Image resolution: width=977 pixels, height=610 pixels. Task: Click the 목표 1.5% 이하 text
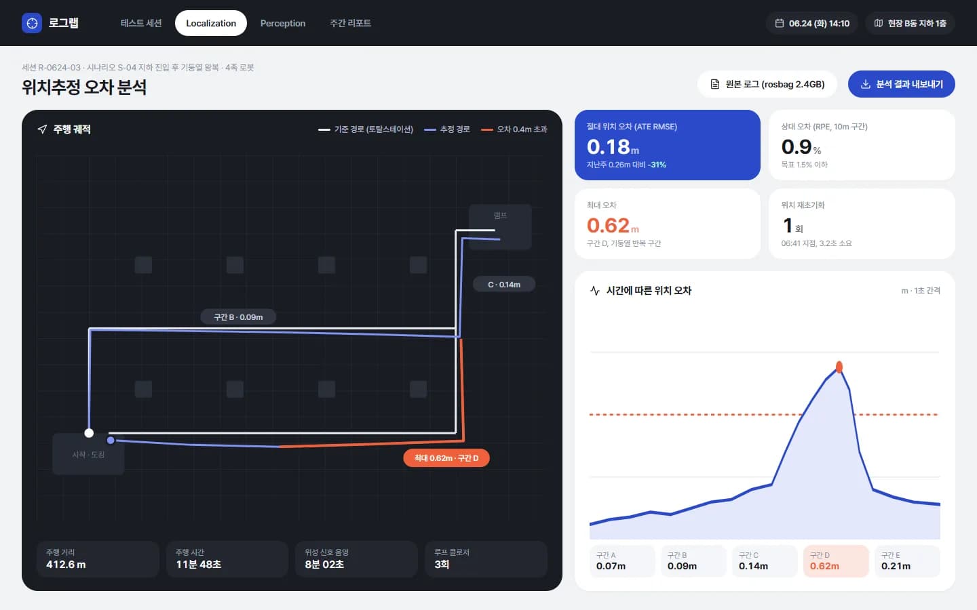[804, 165]
